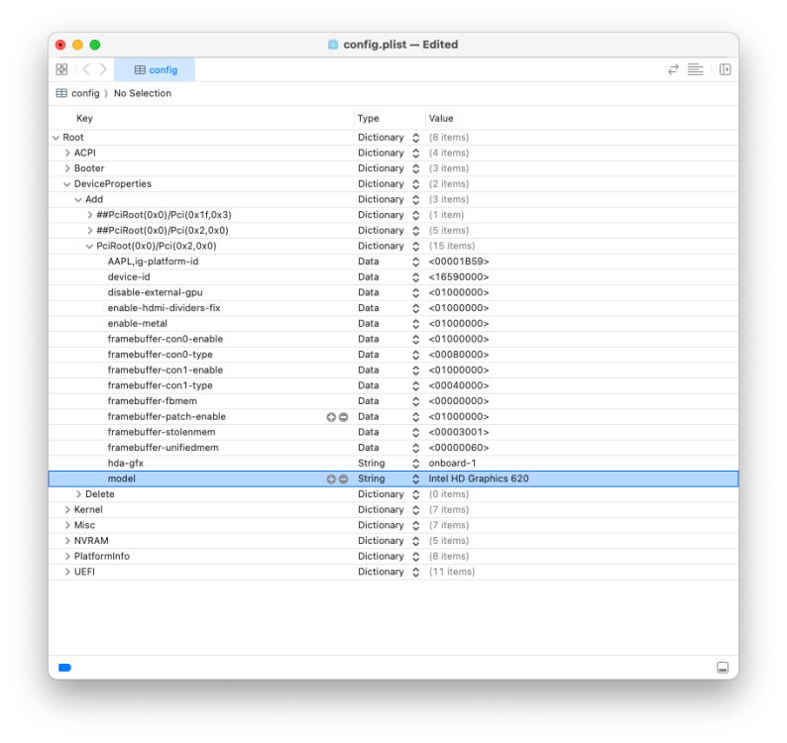The image size is (787, 743).
Task: Select value <00001B59>
Action: coord(459,262)
